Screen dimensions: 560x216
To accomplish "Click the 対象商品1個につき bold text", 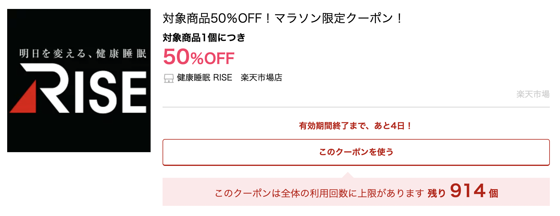I will pyautogui.click(x=204, y=38).
